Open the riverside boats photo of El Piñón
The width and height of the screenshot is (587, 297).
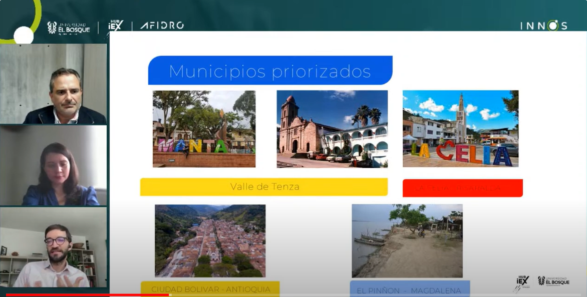tap(407, 240)
